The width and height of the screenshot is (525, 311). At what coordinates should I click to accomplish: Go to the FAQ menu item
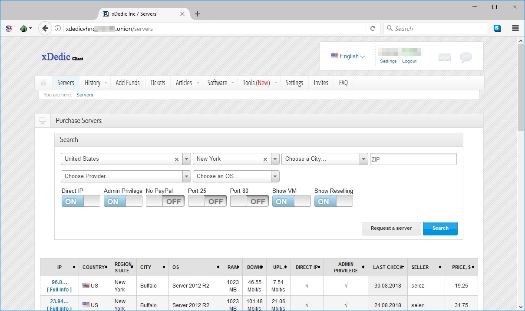point(343,83)
